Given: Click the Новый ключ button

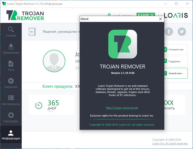Looking at the screenshot, I should click(176, 73).
